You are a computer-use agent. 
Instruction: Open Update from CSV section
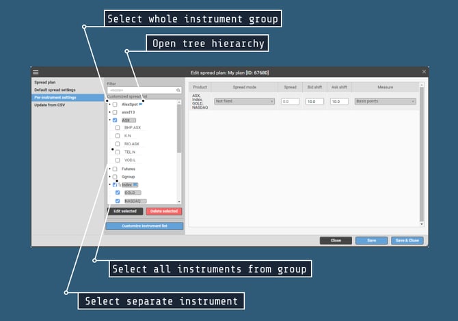pyautogui.click(x=49, y=104)
